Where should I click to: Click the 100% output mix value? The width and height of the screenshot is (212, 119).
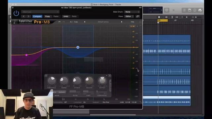122,102
